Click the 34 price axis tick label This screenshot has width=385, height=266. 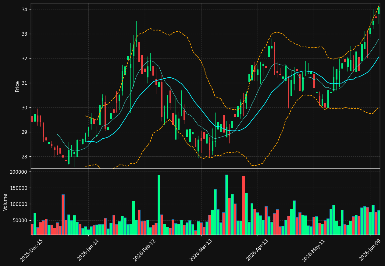pyautogui.click(x=25, y=9)
